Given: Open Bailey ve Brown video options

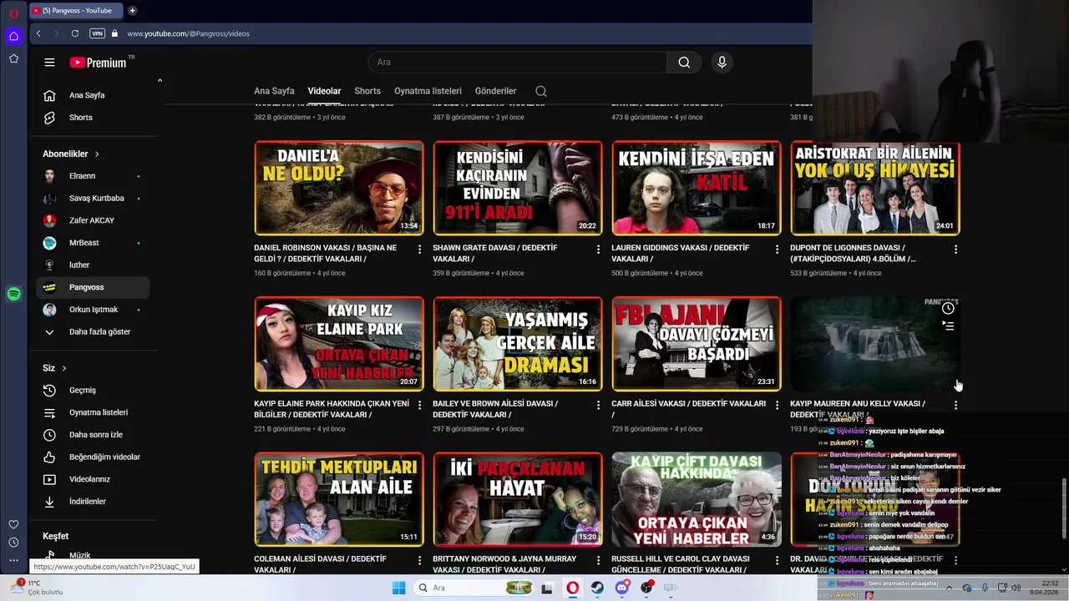Looking at the screenshot, I should pos(598,405).
